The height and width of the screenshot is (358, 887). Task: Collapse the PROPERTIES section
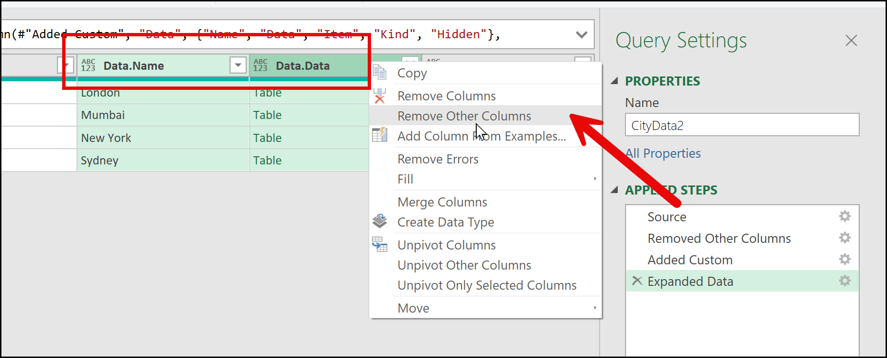[615, 81]
